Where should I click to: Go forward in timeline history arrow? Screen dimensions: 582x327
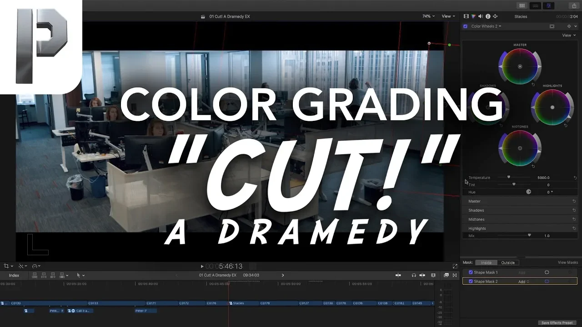click(283, 275)
